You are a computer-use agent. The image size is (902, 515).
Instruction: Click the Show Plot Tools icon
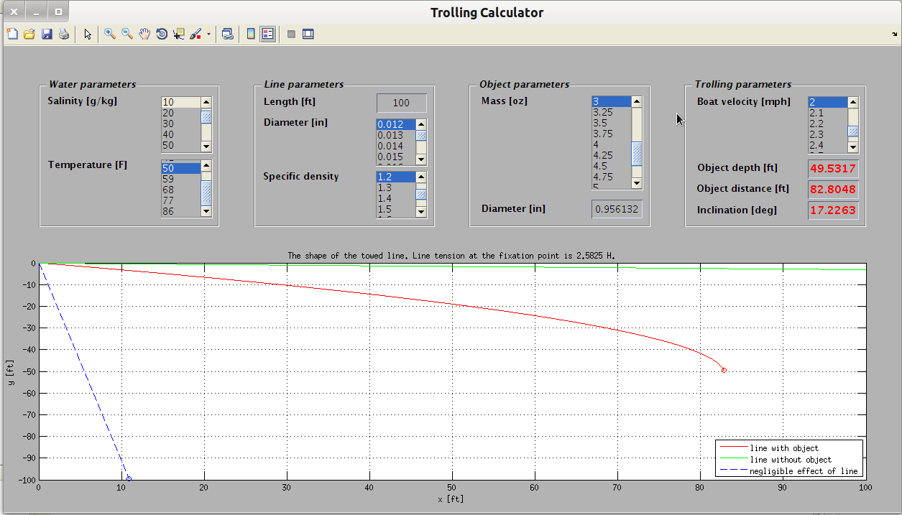point(308,34)
